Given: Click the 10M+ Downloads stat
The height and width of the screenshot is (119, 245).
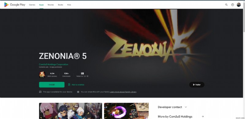Looking at the screenshot, I should [66, 75].
